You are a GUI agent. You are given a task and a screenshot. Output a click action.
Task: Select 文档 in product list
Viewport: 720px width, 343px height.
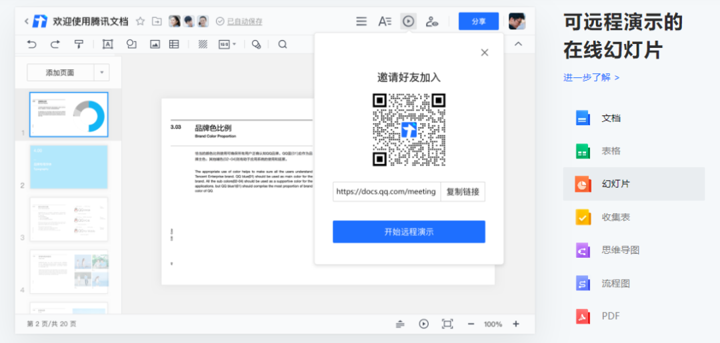[634, 118]
